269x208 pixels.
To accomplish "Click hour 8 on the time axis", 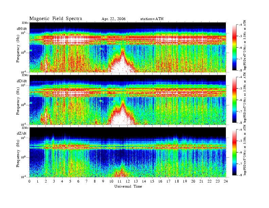I will (95, 181).
